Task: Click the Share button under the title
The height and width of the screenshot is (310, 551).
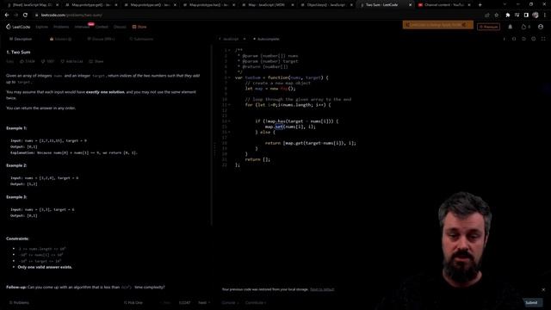Action: [x=96, y=61]
